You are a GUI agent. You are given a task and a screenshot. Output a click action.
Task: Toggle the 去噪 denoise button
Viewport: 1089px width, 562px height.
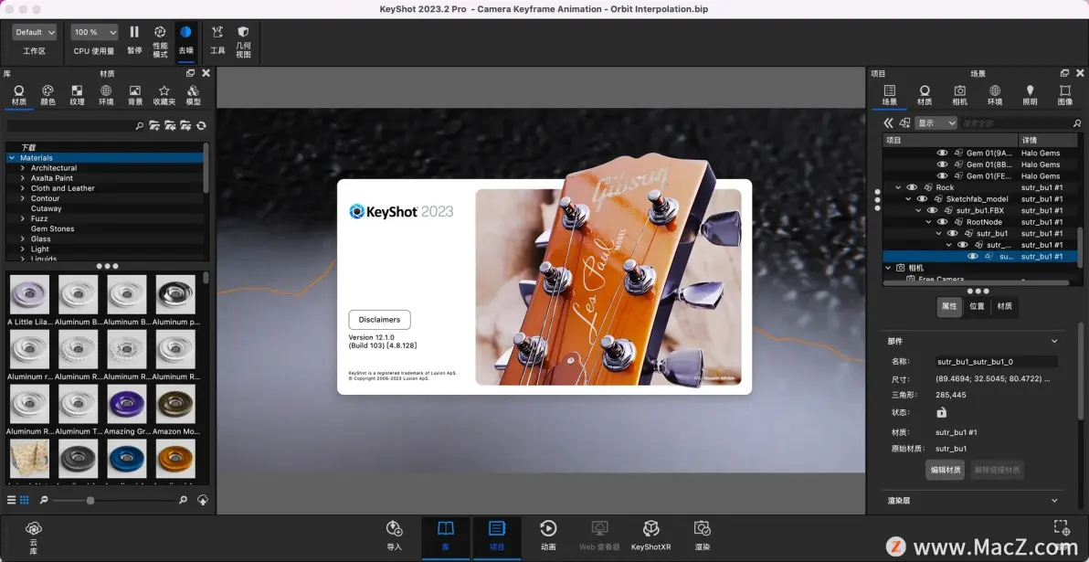[185, 40]
